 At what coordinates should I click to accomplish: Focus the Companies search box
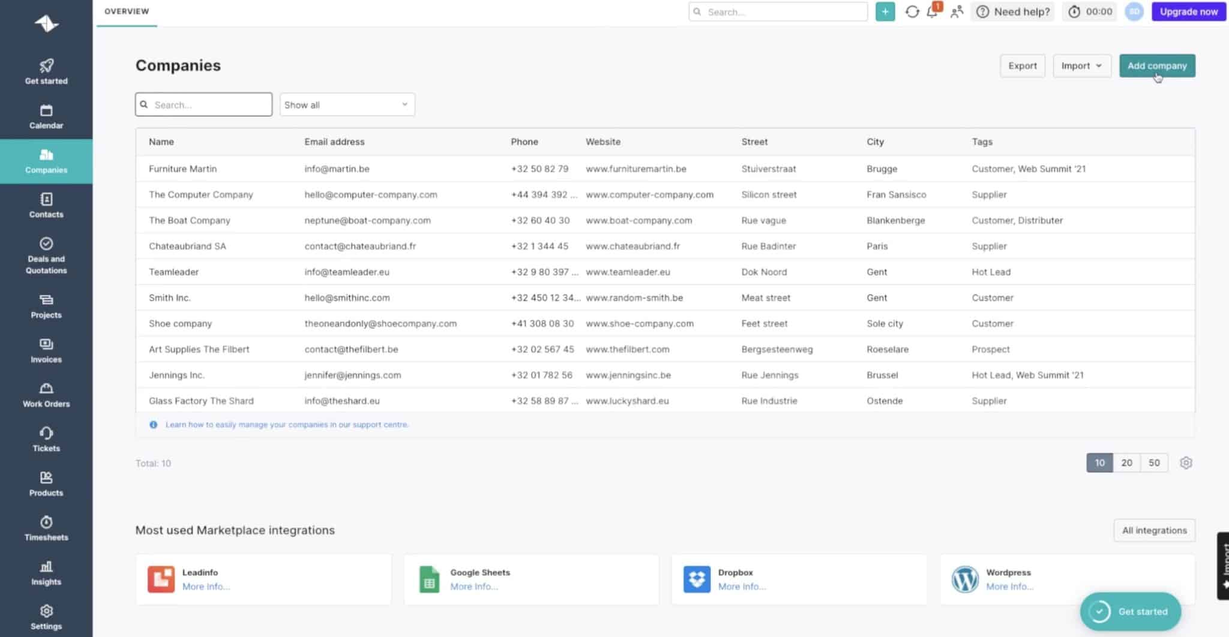[203, 104]
